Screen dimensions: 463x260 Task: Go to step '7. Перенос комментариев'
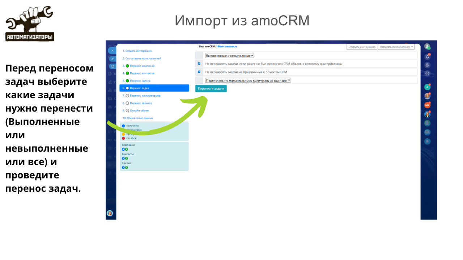coord(141,96)
